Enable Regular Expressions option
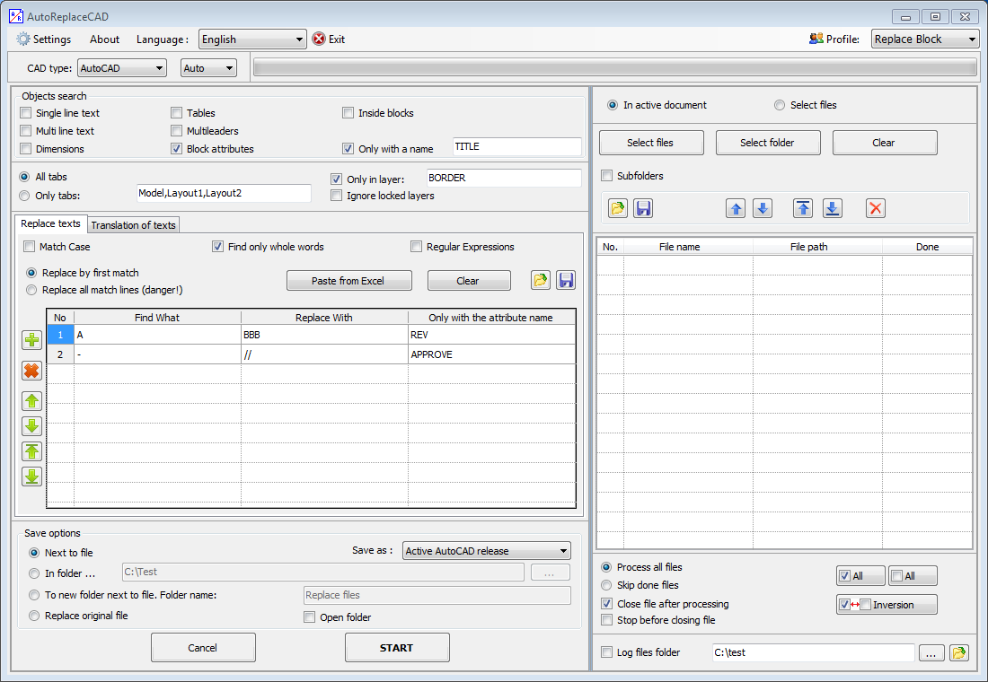This screenshot has height=682, width=988. tap(416, 246)
